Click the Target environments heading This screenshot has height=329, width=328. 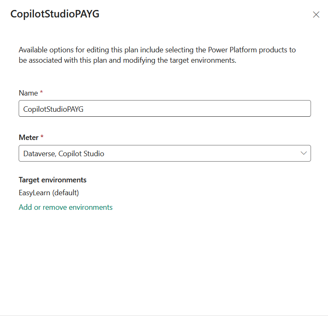[53, 180]
